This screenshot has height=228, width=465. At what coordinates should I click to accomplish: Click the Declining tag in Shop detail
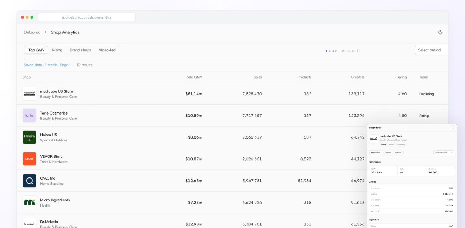click(x=401, y=144)
